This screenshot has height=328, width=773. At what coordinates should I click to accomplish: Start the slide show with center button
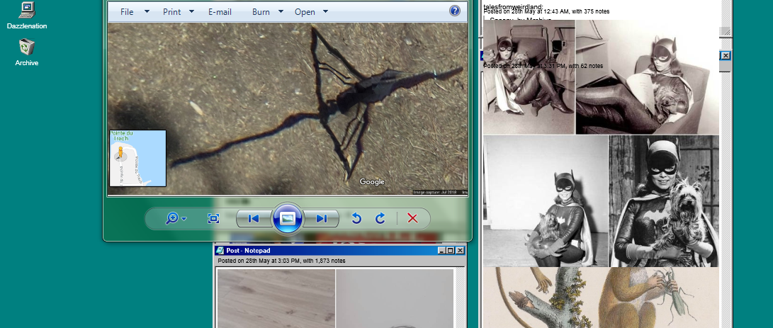click(288, 218)
